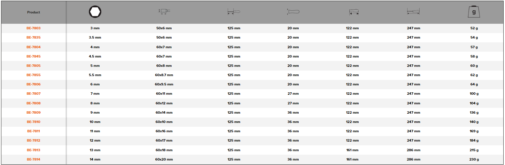Select product BE-7845
The height and width of the screenshot is (165, 505).
click(33, 56)
